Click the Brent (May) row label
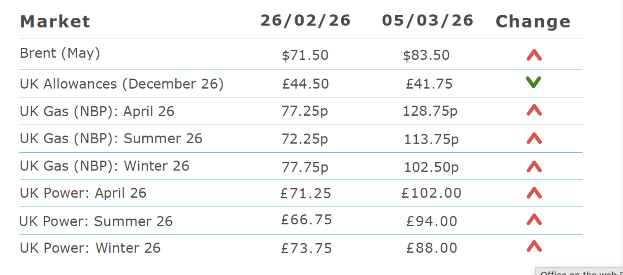Viewport: 623px width, 275px height. pos(60,54)
